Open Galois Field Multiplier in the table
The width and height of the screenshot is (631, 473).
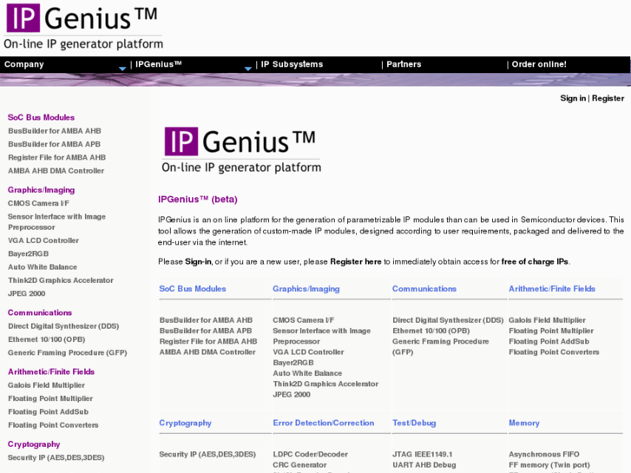pyautogui.click(x=548, y=320)
